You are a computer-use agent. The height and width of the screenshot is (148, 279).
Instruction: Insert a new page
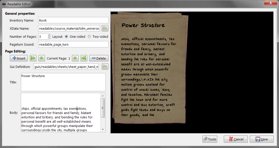click(x=19, y=58)
